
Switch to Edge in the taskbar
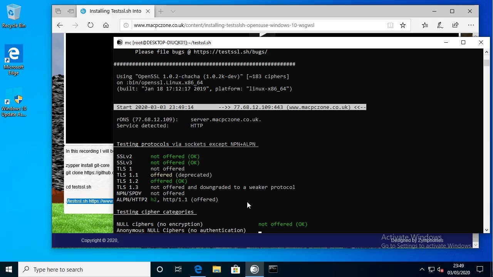pos(198,269)
